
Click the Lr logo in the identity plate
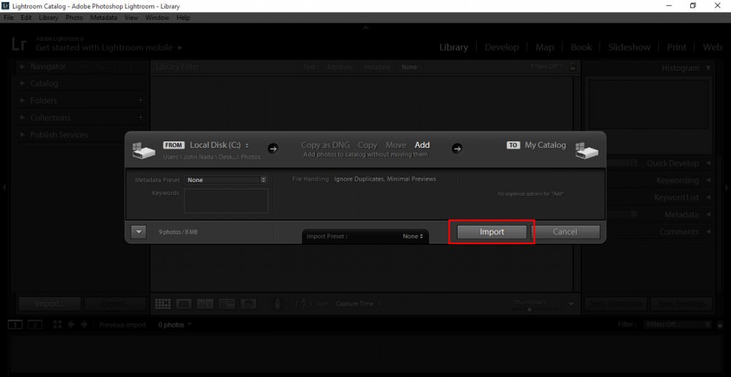19,45
